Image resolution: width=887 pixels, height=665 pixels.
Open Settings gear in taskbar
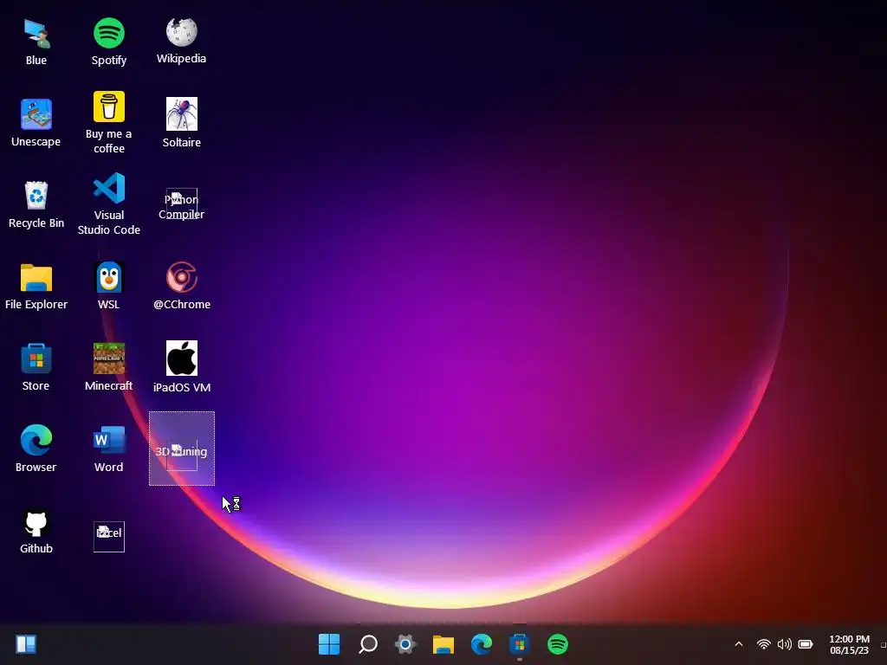[405, 644]
